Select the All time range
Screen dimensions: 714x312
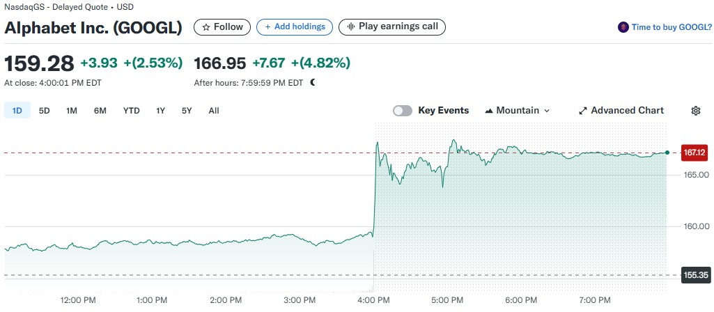click(214, 111)
